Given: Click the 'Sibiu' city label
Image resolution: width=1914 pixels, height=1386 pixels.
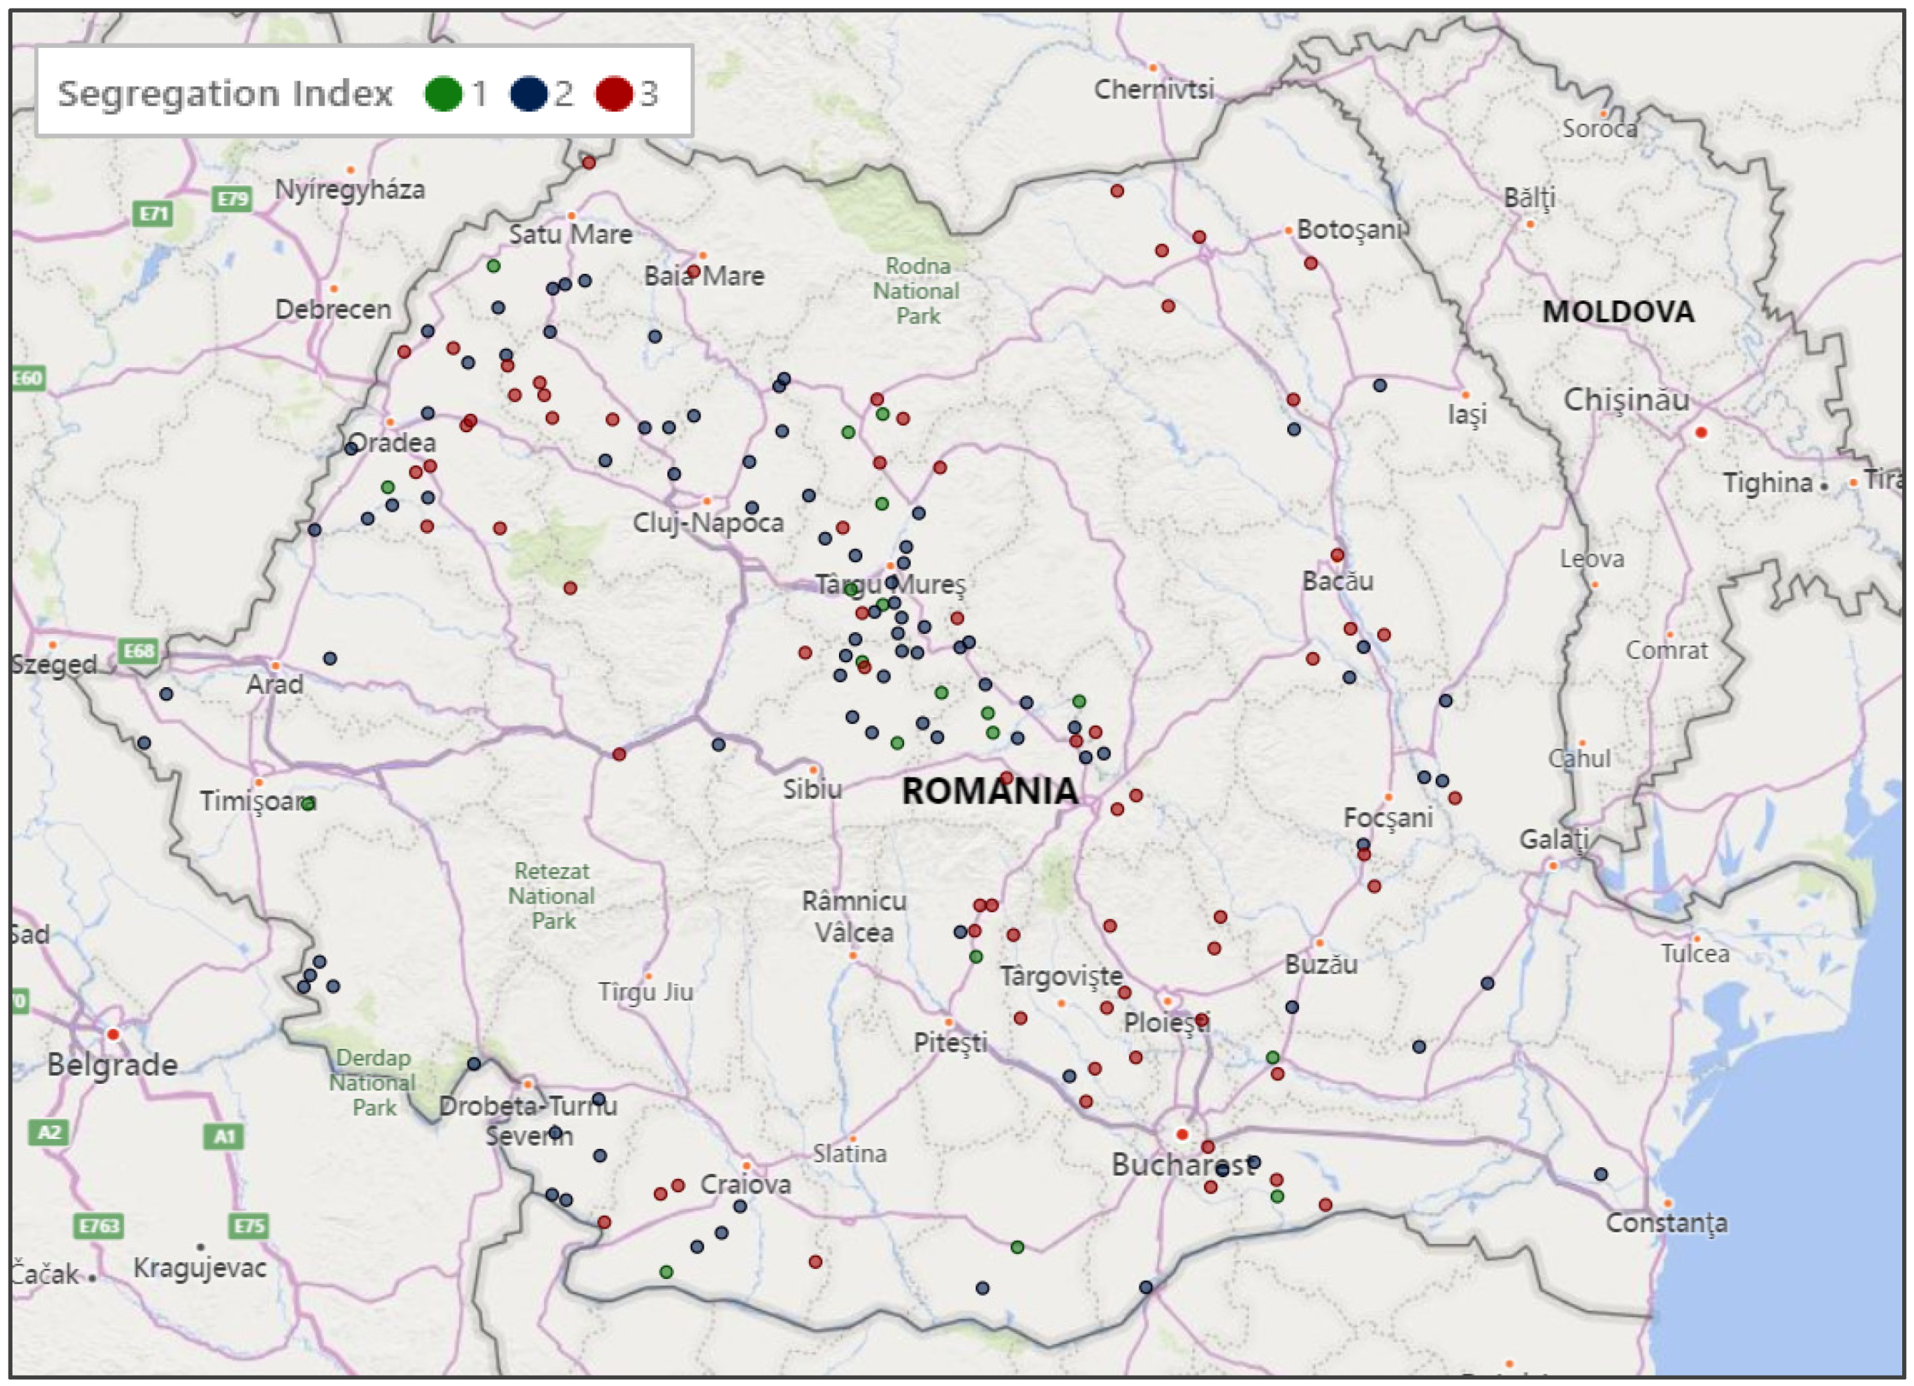Looking at the screenshot, I should (x=812, y=789).
